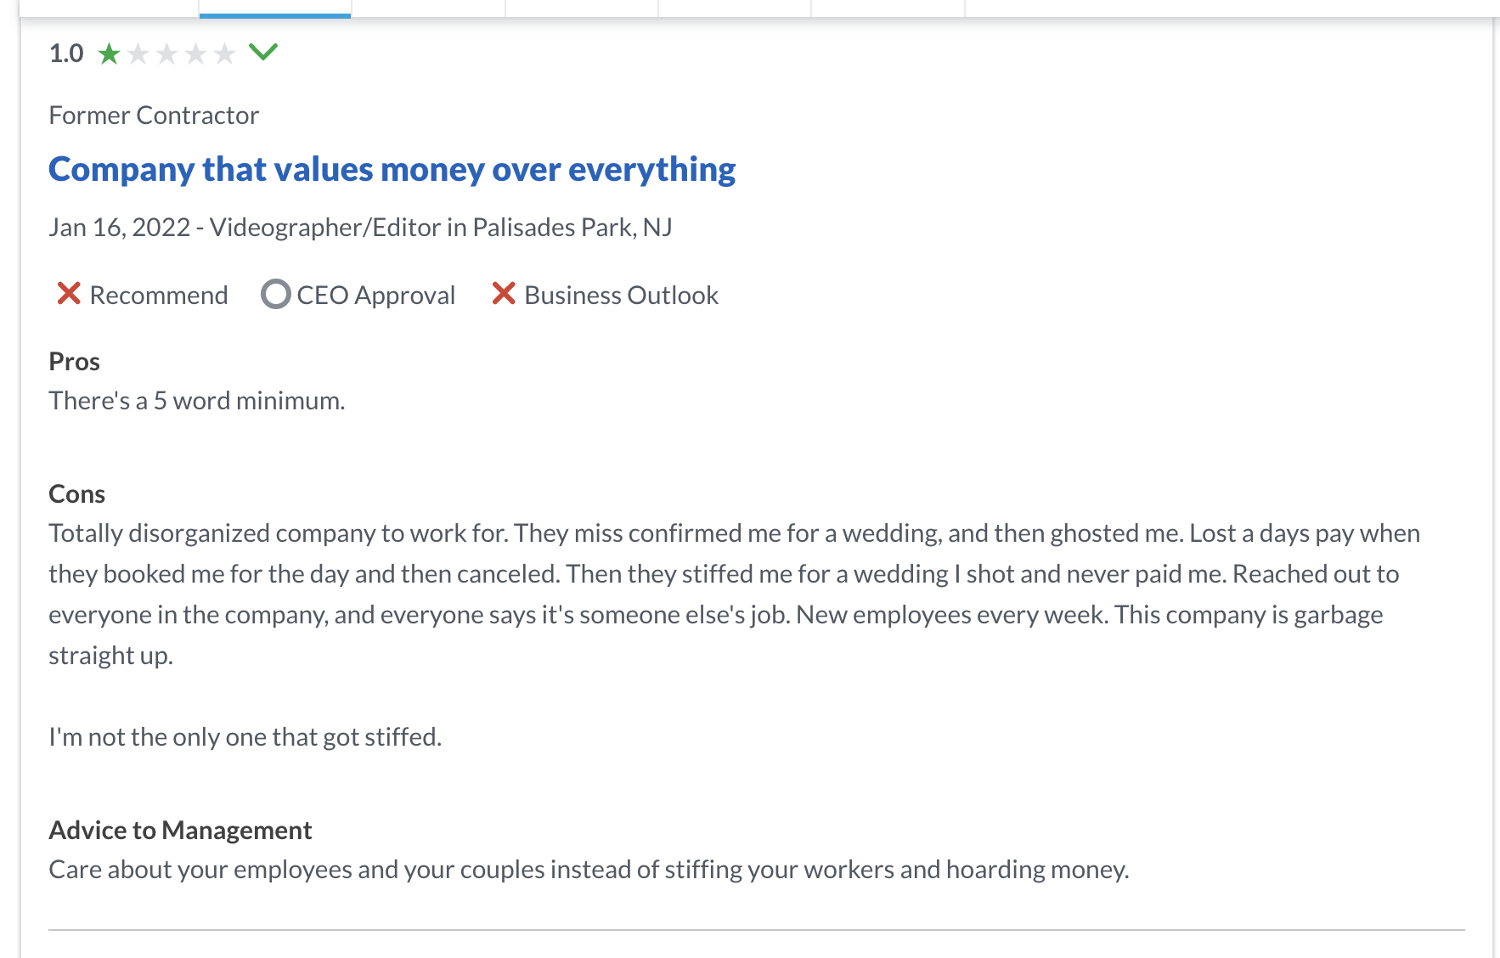The width and height of the screenshot is (1500, 958).
Task: Click the Former Contractor label
Action: click(x=154, y=116)
